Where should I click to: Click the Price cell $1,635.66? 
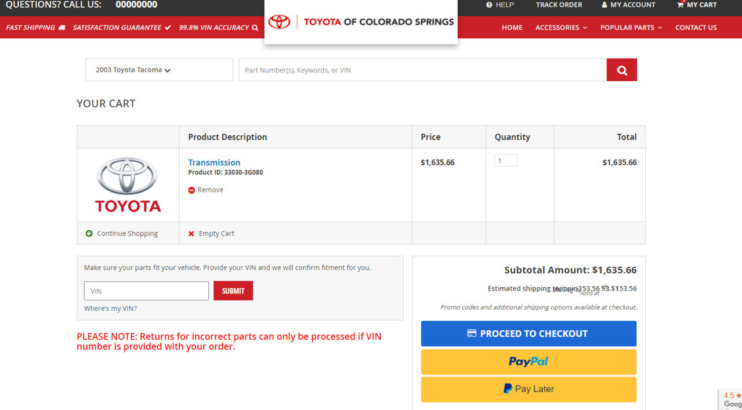pyautogui.click(x=437, y=162)
